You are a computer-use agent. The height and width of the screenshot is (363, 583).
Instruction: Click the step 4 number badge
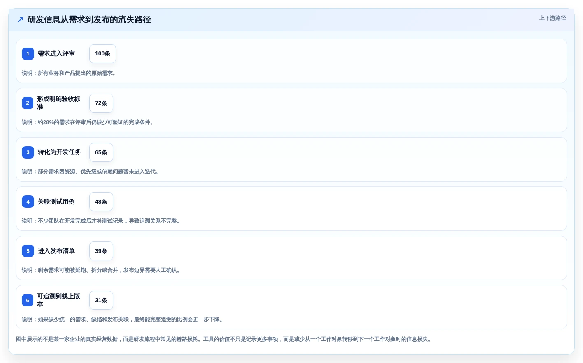click(28, 202)
